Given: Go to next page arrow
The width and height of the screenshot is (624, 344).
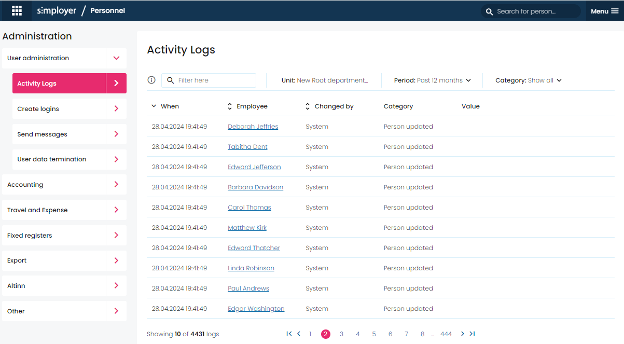Looking at the screenshot, I should coord(462,334).
